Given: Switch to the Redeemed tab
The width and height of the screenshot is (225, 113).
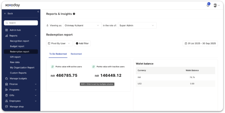Looking at the screenshot, I should tap(76, 54).
